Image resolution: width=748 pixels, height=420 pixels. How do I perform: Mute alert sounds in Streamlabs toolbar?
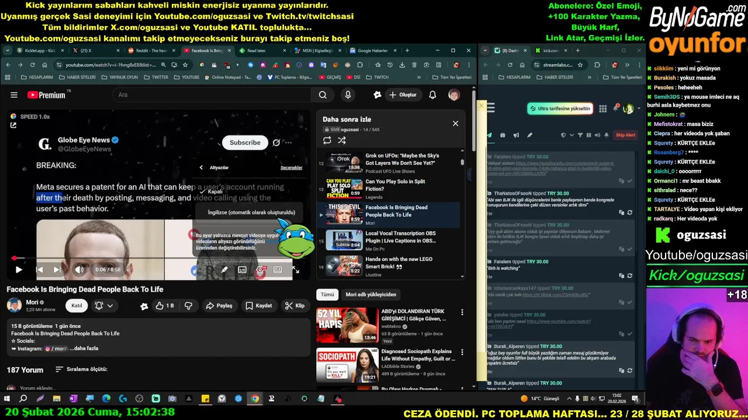pos(597,135)
